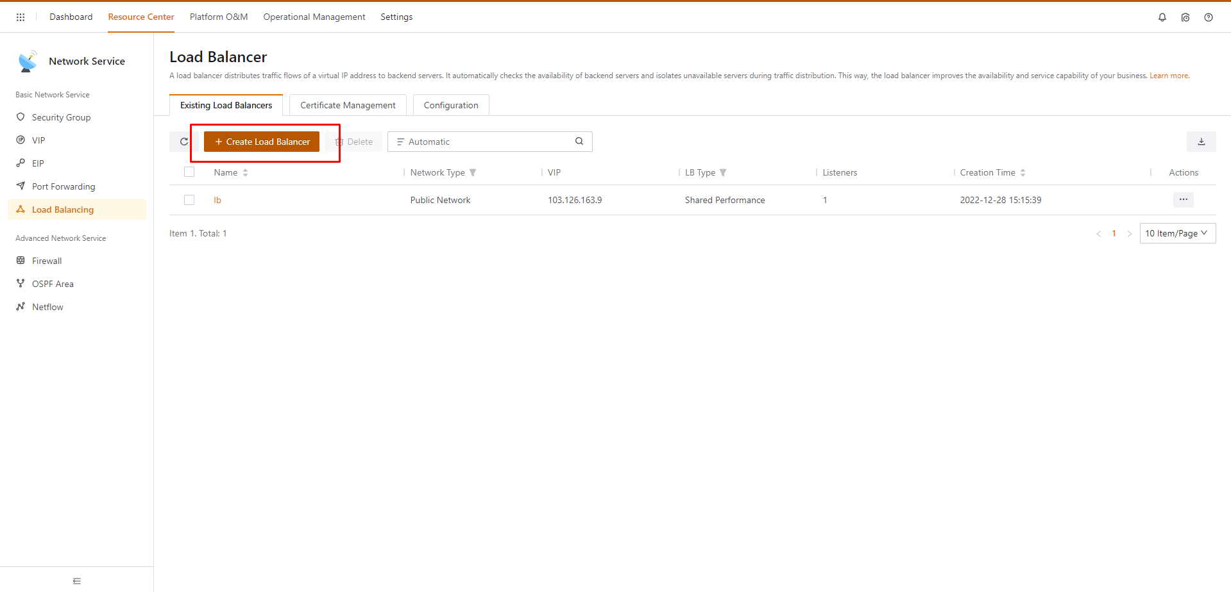1231x592 pixels.
Task: Collapse the left sidebar menu
Action: pos(77,581)
